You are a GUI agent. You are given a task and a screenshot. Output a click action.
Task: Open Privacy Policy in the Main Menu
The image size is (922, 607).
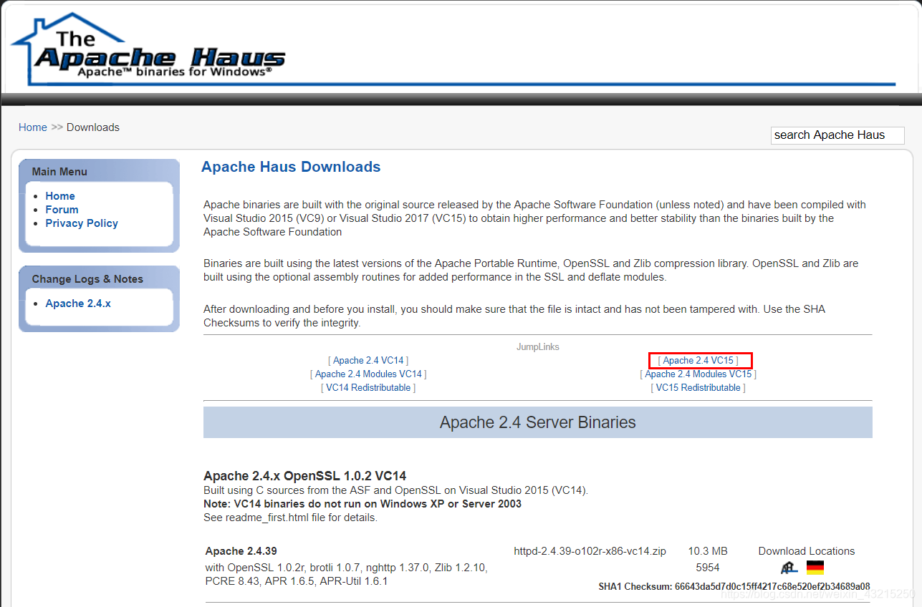click(82, 223)
